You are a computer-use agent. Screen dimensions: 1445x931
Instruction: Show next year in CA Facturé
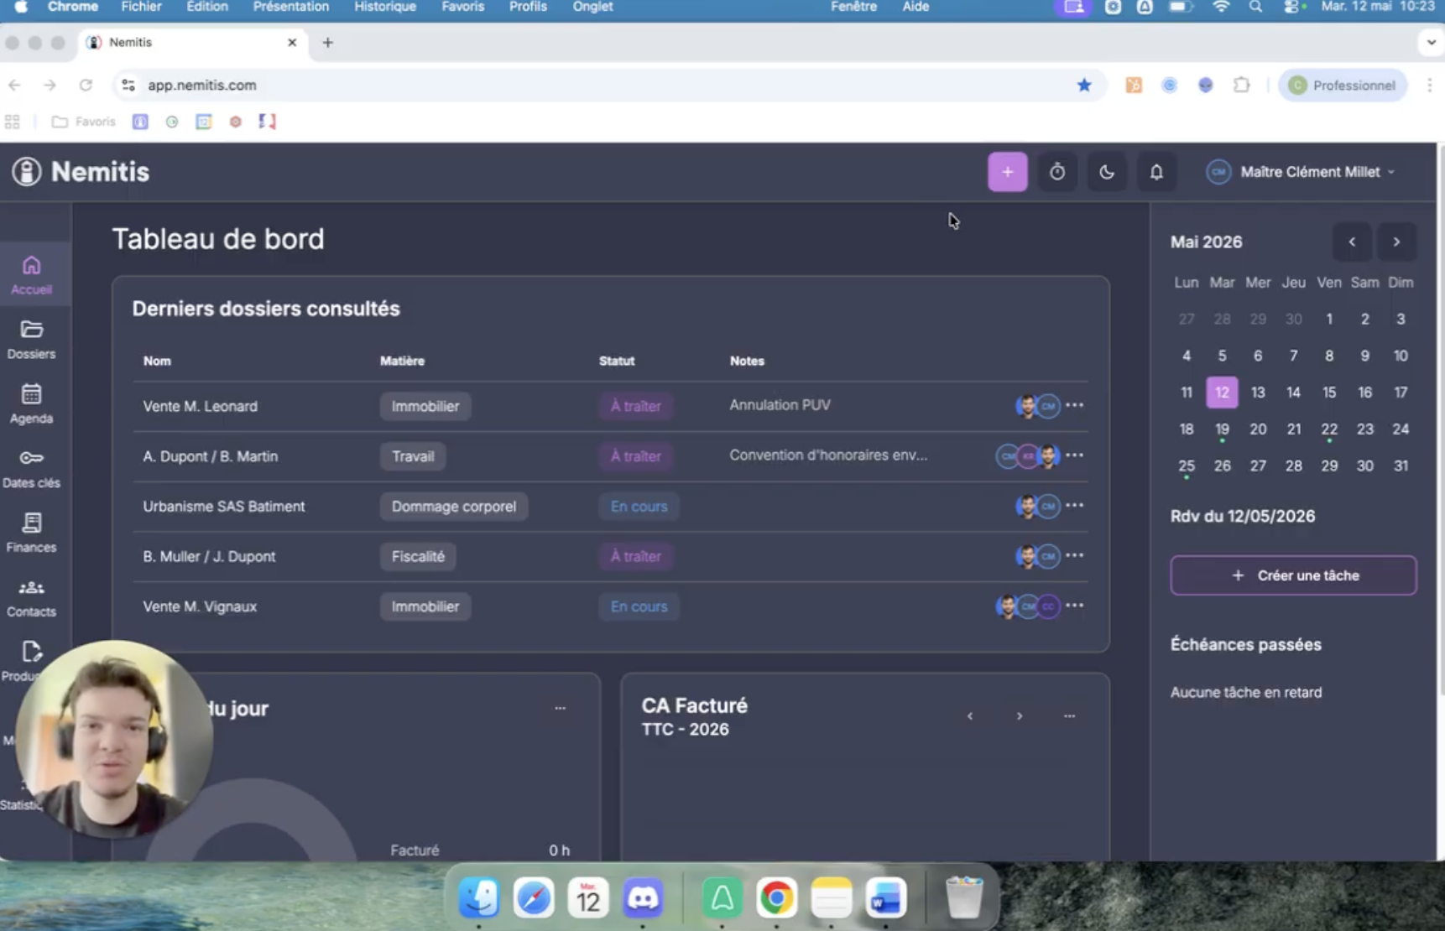click(1020, 716)
